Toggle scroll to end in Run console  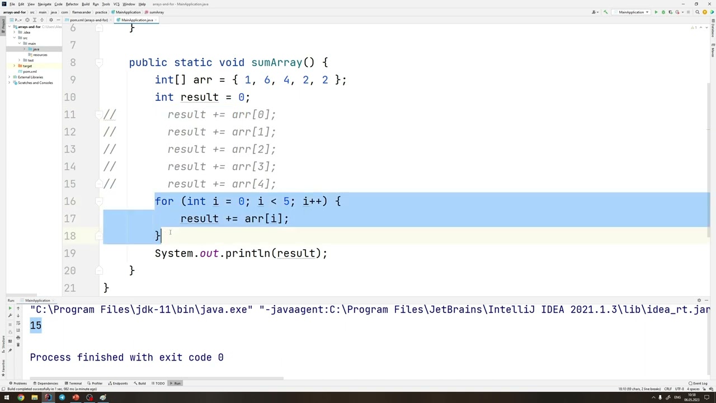18,330
